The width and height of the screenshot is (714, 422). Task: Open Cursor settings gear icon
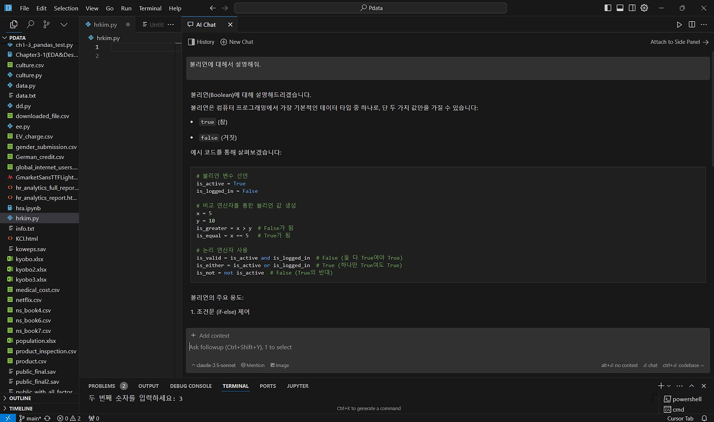coord(644,8)
